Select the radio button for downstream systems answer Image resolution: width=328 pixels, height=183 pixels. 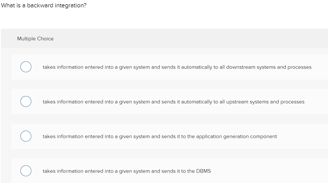26,67
